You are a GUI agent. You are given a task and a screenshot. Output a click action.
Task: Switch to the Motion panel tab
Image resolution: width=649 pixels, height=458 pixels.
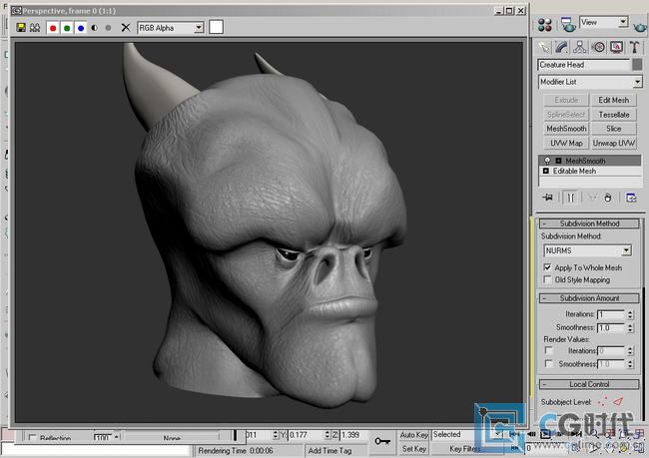[598, 47]
